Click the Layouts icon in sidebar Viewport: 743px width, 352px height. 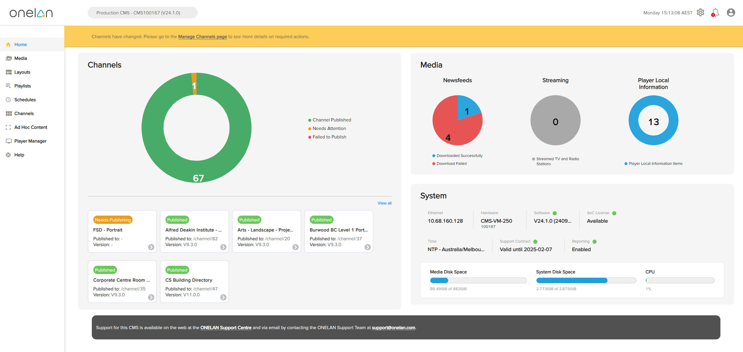pyautogui.click(x=9, y=72)
